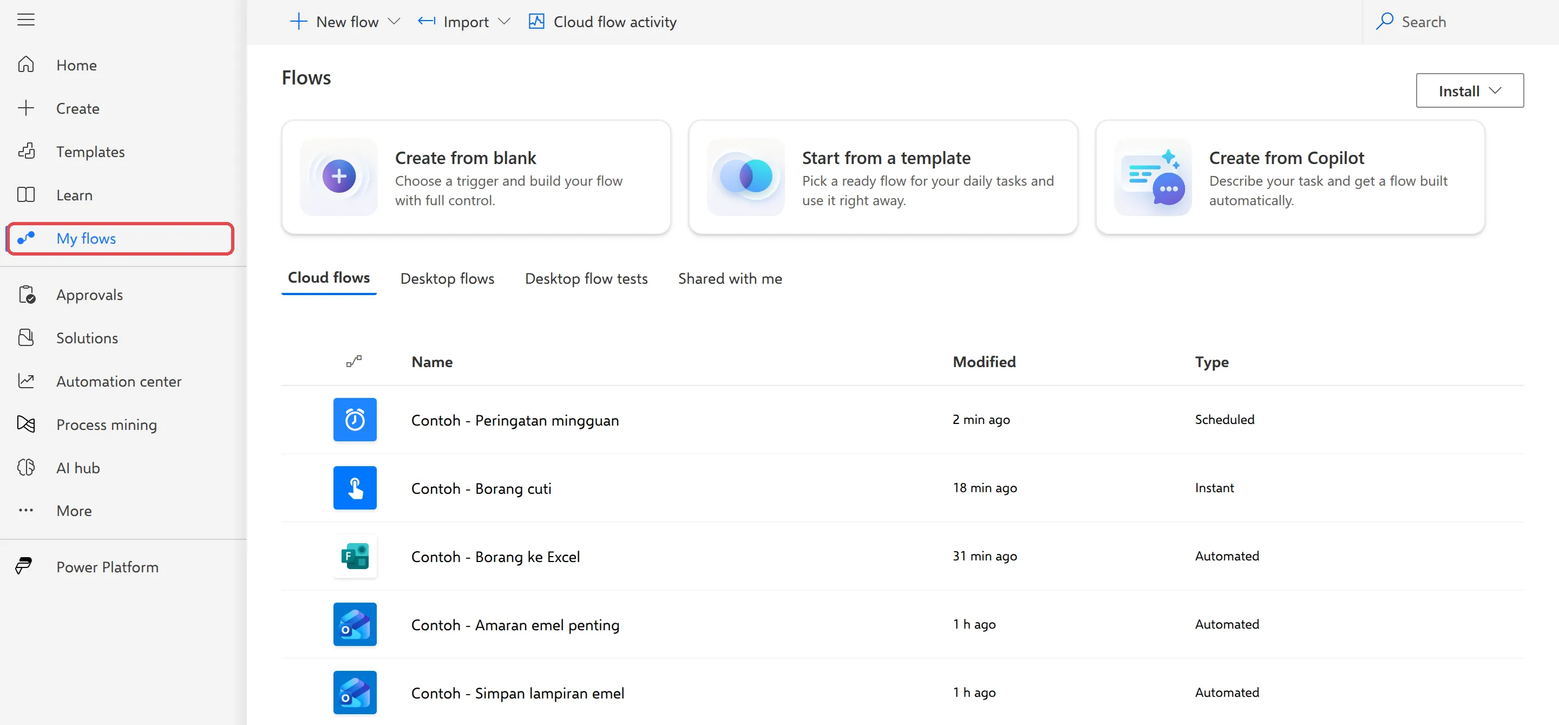Image resolution: width=1559 pixels, height=725 pixels.
Task: Open the flow Contoh - Borang ke Excel
Action: [x=496, y=557]
